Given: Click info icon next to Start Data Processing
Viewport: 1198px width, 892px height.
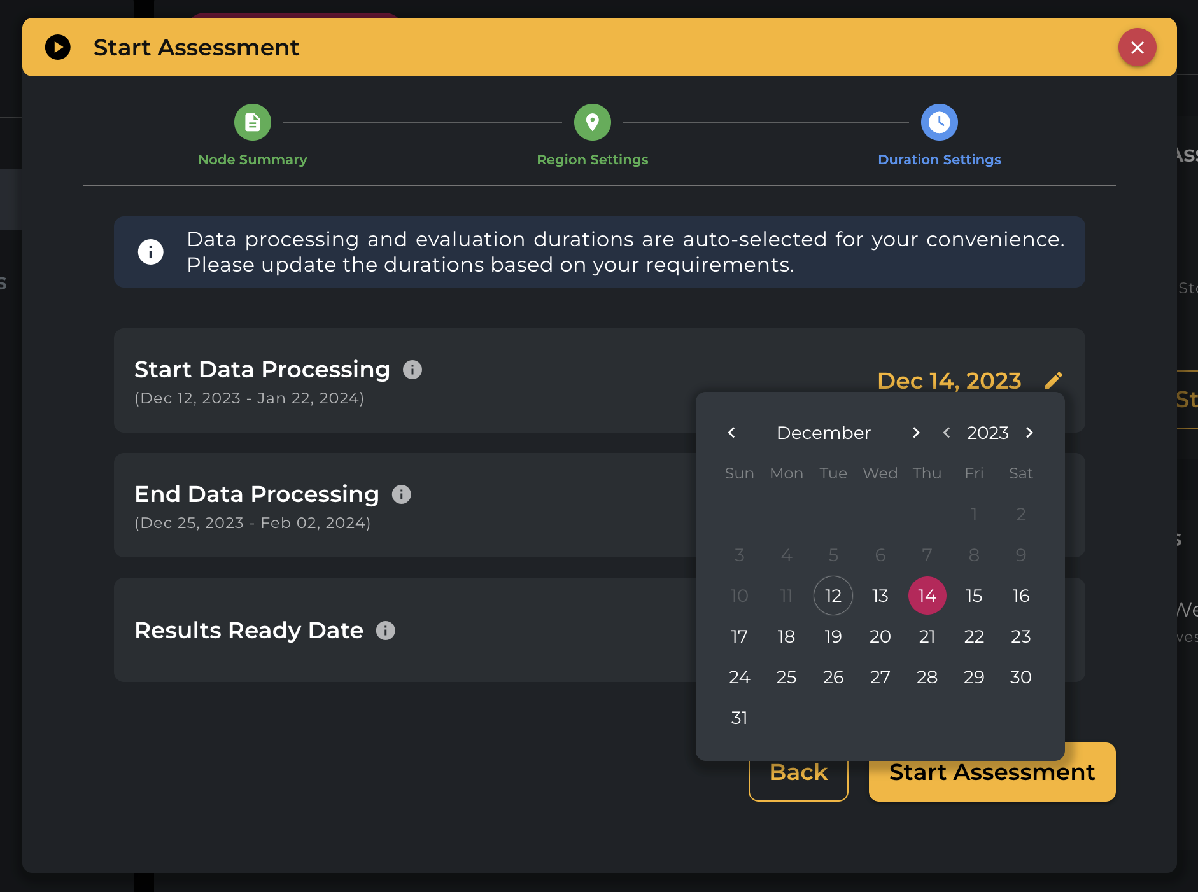Looking at the screenshot, I should (x=412, y=370).
